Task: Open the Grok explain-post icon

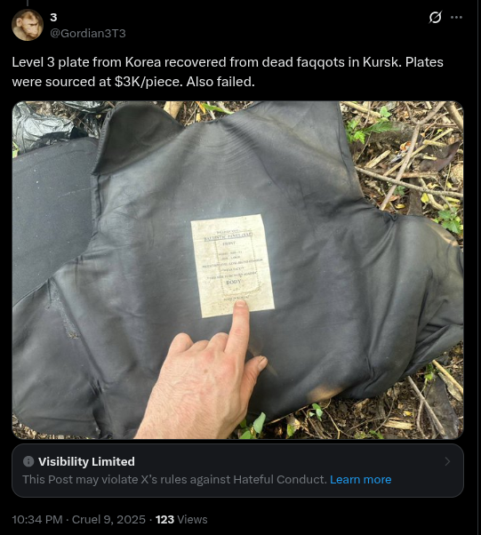Action: point(436,17)
